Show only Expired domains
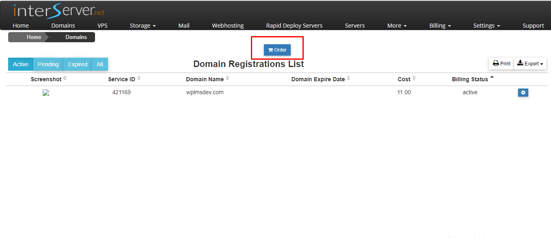 [77, 64]
